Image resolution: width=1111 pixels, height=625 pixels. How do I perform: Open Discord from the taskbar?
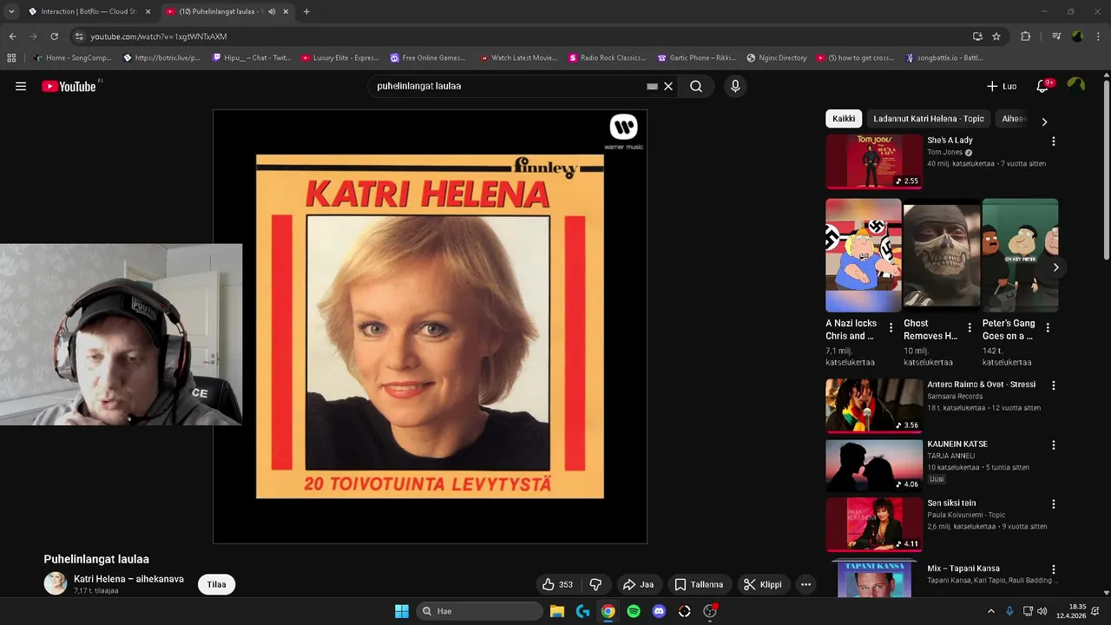point(659,611)
